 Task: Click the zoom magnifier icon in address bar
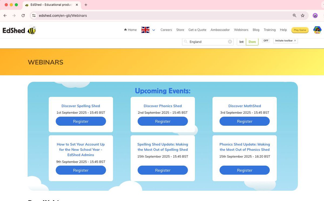295,16
